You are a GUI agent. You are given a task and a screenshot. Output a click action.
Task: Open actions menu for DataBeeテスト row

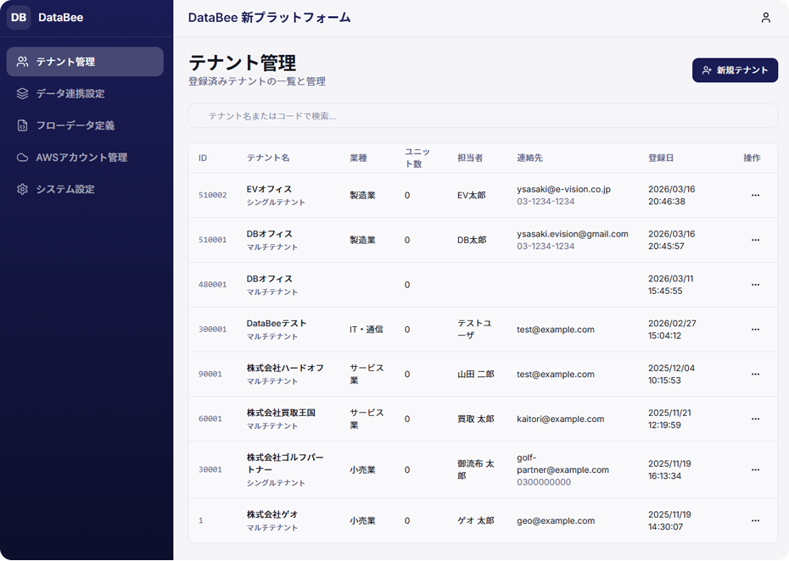pyautogui.click(x=755, y=330)
